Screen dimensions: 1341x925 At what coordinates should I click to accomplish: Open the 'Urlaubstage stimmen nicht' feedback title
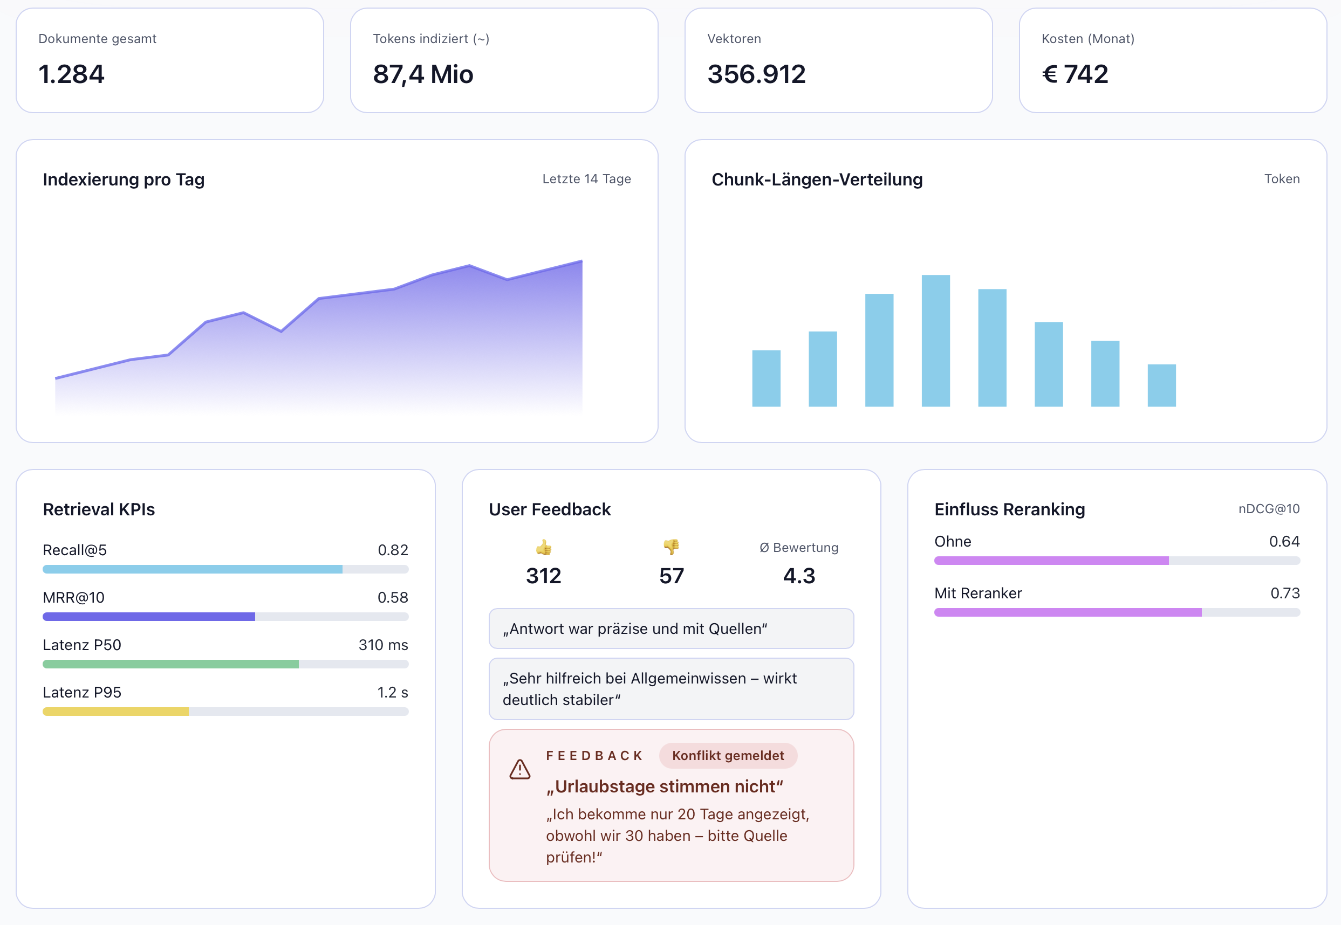point(664,786)
